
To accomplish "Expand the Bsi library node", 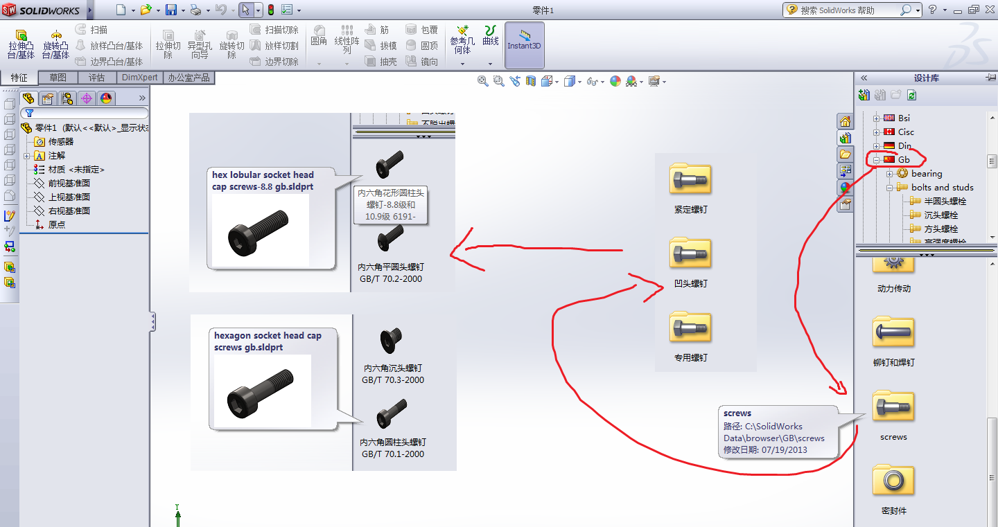I will (876, 118).
